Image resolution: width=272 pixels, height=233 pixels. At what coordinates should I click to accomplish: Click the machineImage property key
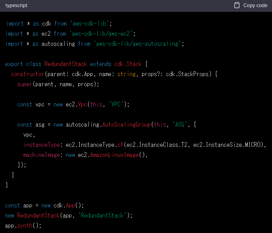(42, 155)
